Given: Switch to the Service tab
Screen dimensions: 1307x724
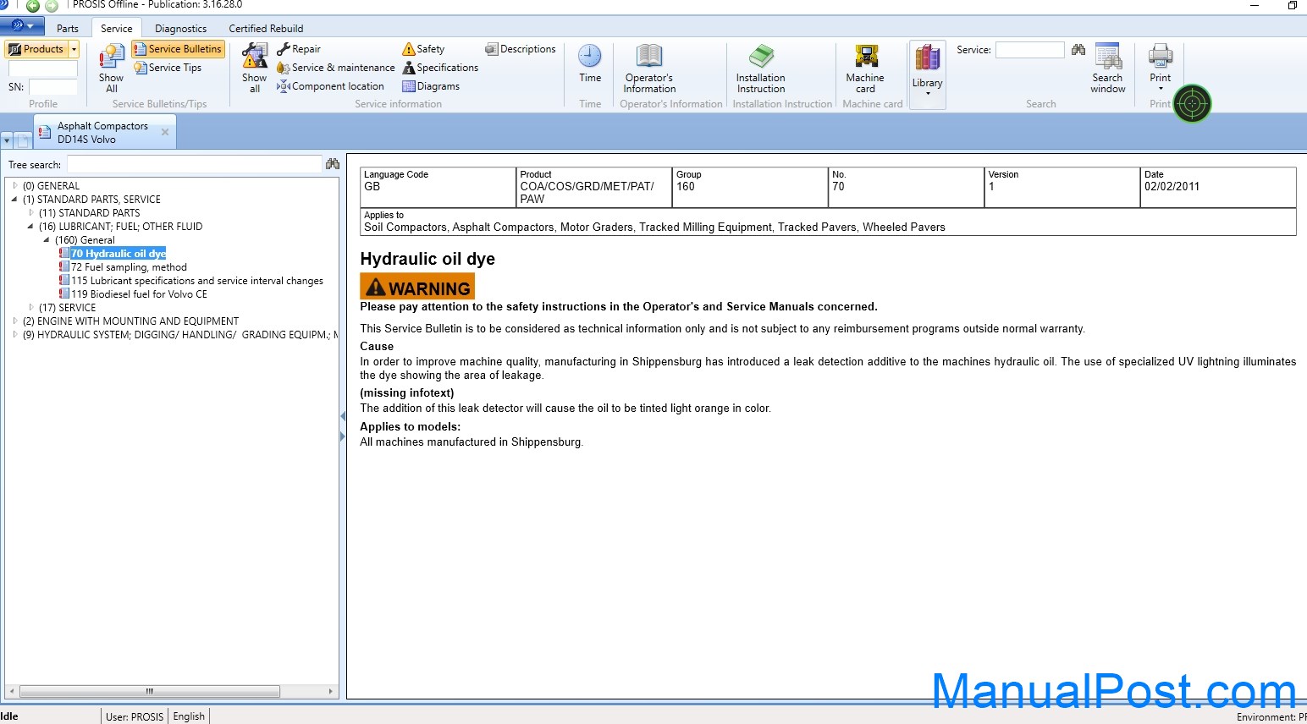Looking at the screenshot, I should tap(117, 28).
